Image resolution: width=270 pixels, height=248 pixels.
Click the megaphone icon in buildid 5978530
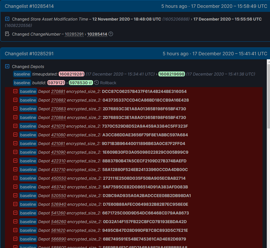(x=90, y=83)
